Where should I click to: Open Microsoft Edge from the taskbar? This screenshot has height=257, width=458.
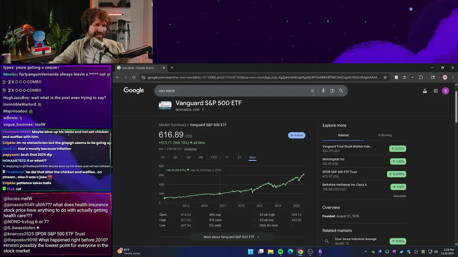pyautogui.click(x=291, y=252)
